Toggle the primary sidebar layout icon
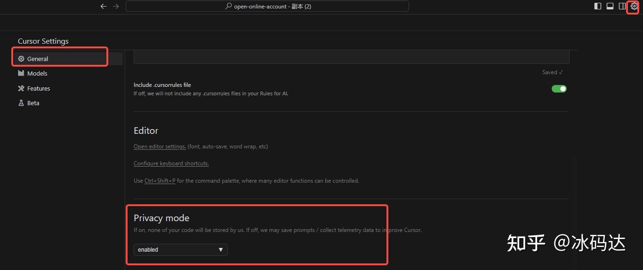This screenshot has width=643, height=270. (x=598, y=6)
